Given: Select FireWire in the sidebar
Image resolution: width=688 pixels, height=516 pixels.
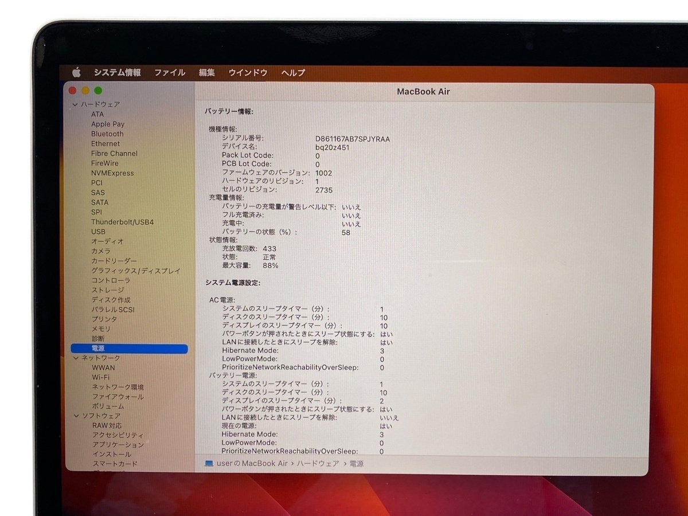Looking at the screenshot, I should (105, 163).
